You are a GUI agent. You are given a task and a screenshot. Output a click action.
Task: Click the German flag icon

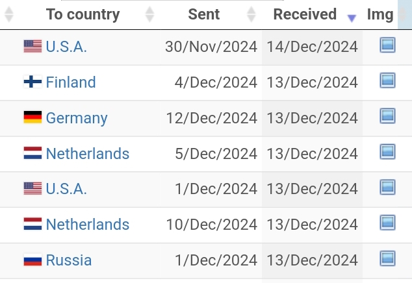32,117
